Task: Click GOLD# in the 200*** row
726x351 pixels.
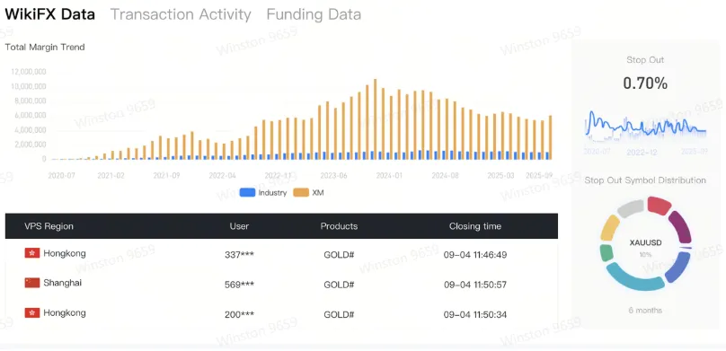Action: point(339,314)
